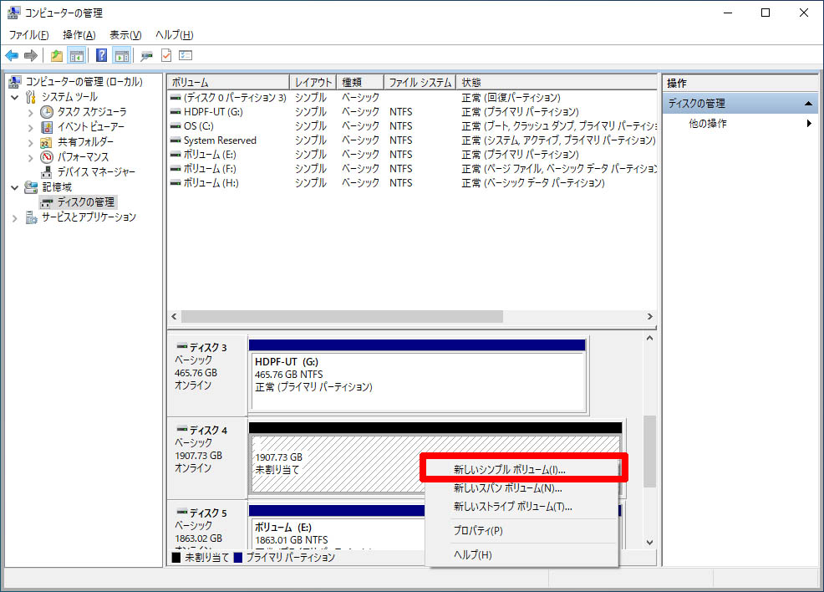Expand the イベント ビューアー node
This screenshot has height=592, width=824.
coord(30,127)
